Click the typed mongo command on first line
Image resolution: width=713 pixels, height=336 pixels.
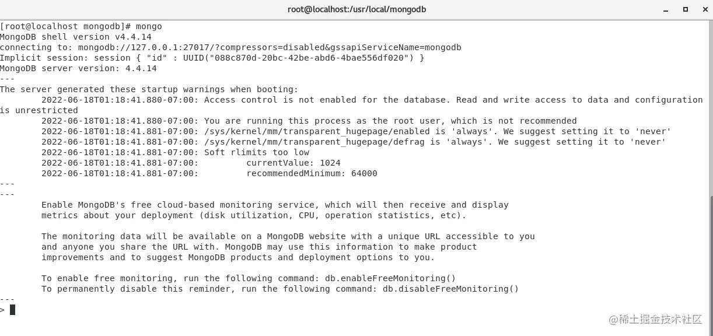[149, 26]
